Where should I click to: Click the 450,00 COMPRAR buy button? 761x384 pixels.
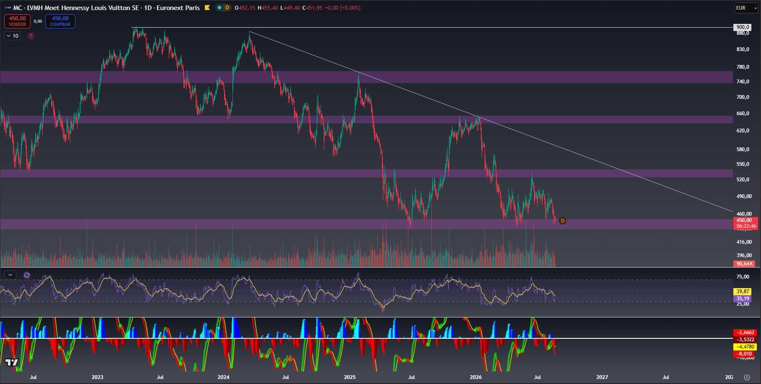pos(60,21)
